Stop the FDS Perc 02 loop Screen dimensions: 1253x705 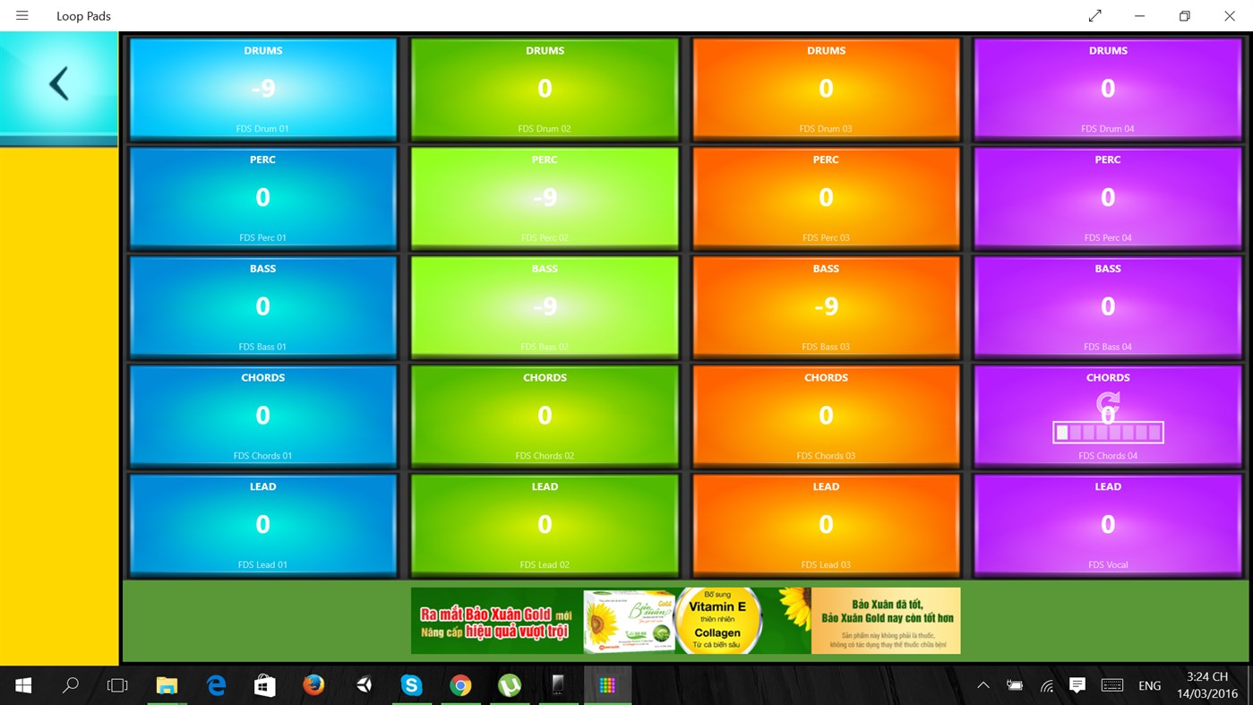click(x=545, y=197)
